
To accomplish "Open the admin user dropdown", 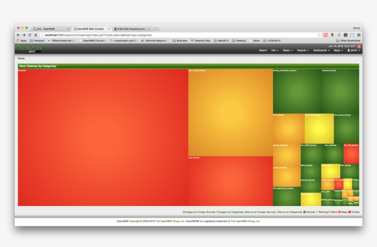I will click(354, 51).
